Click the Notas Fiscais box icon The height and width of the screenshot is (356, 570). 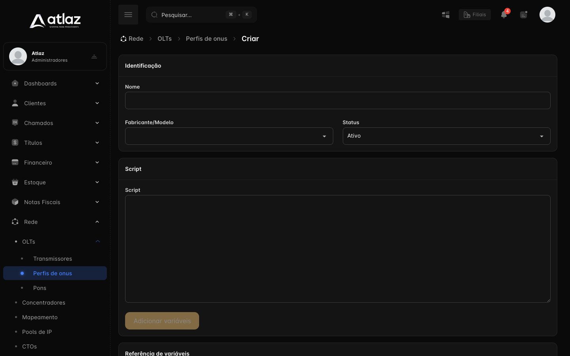point(15,202)
